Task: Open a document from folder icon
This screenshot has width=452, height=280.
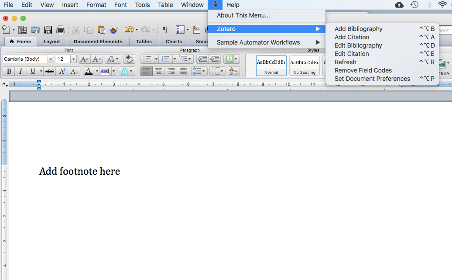Action: 35,29
